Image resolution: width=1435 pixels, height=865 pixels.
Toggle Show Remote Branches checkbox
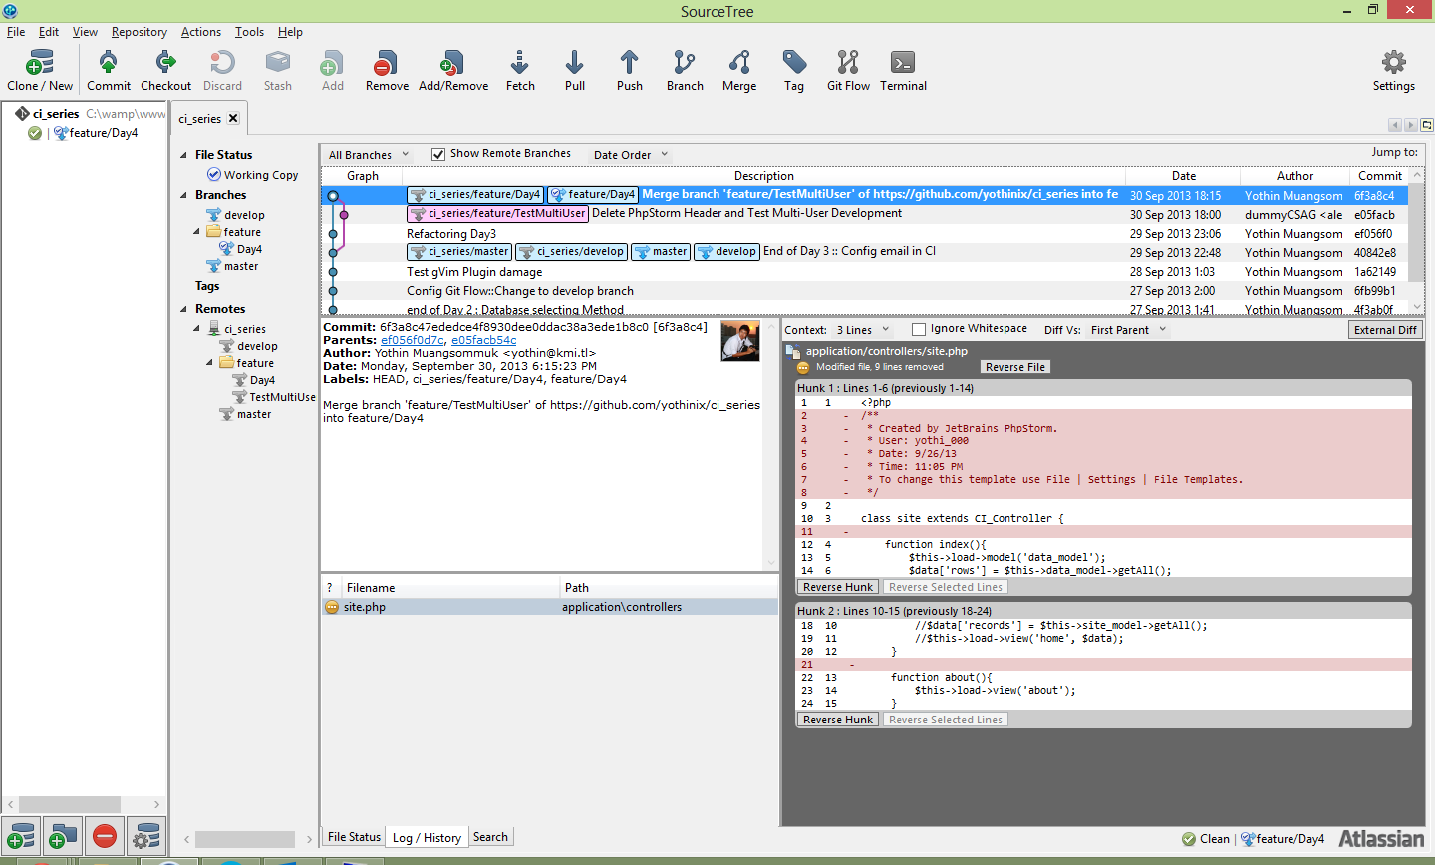438,154
